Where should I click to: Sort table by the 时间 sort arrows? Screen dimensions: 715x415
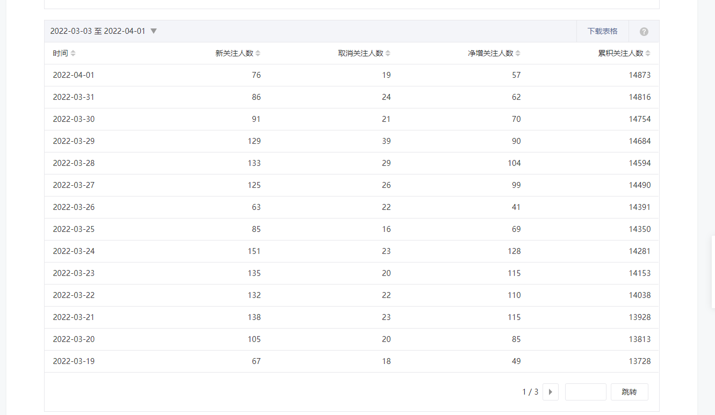(73, 53)
